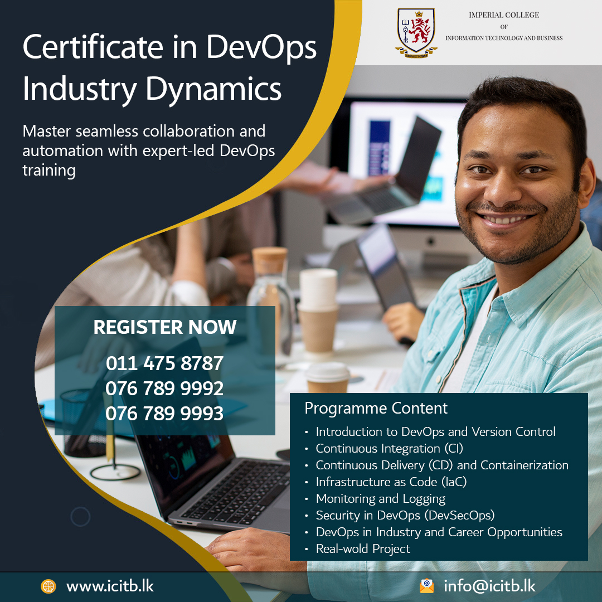Click the info@icitb.lk email address

click(489, 586)
